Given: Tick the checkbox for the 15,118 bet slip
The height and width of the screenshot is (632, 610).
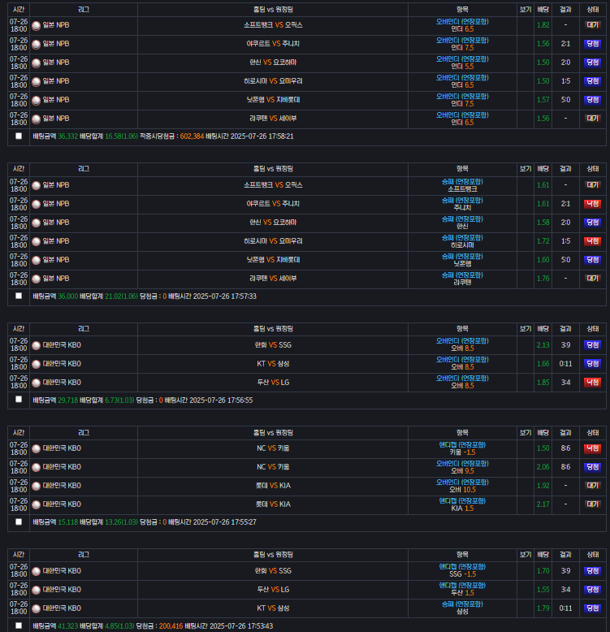Looking at the screenshot, I should tap(19, 522).
